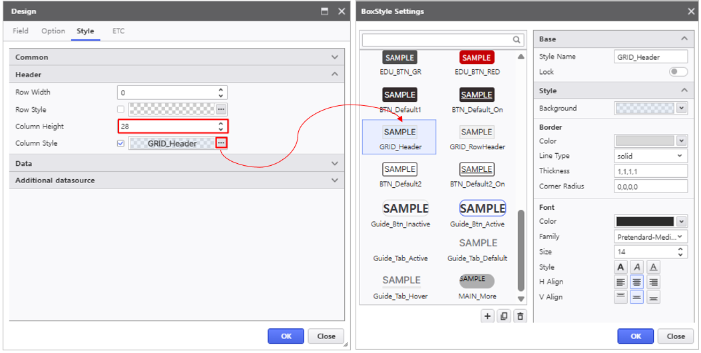Open the Font Color dropdown

pyautogui.click(x=681, y=221)
